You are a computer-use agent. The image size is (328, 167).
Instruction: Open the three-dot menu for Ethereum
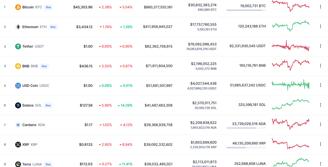[320, 26]
